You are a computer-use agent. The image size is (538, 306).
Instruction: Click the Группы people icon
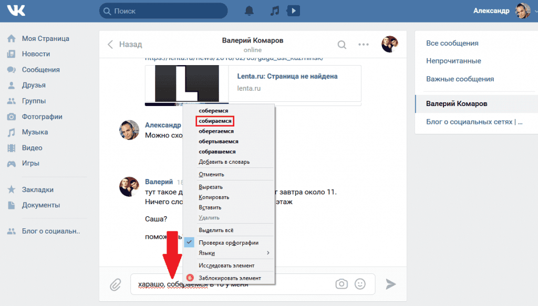tap(12, 101)
